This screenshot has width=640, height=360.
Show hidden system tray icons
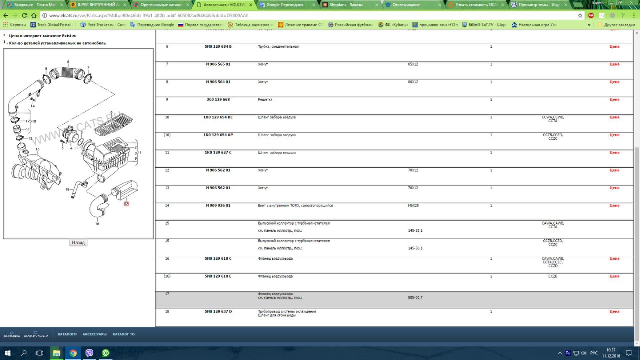click(x=560, y=353)
